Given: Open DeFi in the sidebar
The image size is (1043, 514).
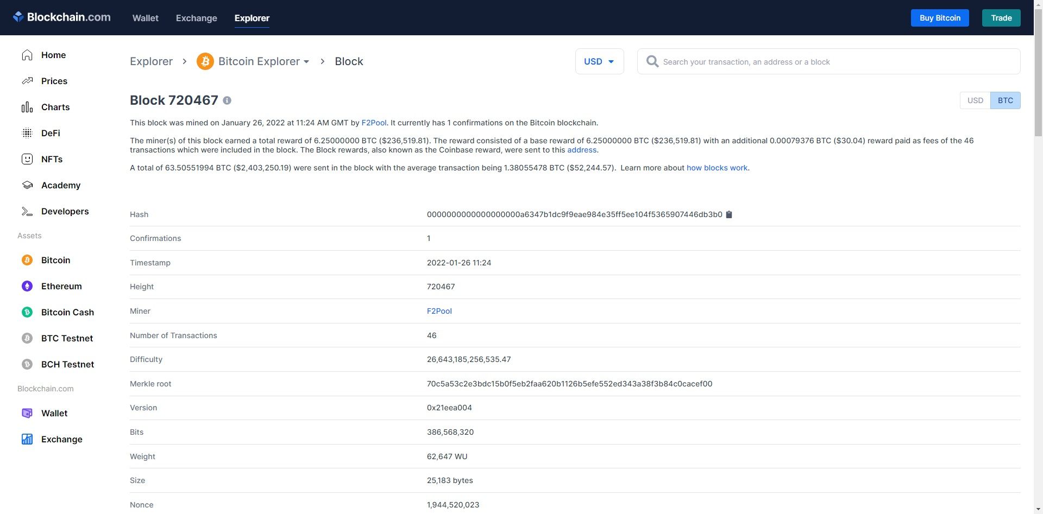Looking at the screenshot, I should point(51,133).
